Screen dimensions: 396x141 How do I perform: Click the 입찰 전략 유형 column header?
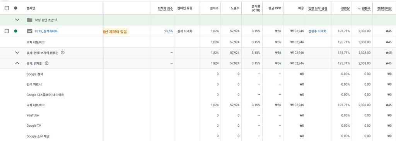[x=318, y=8]
